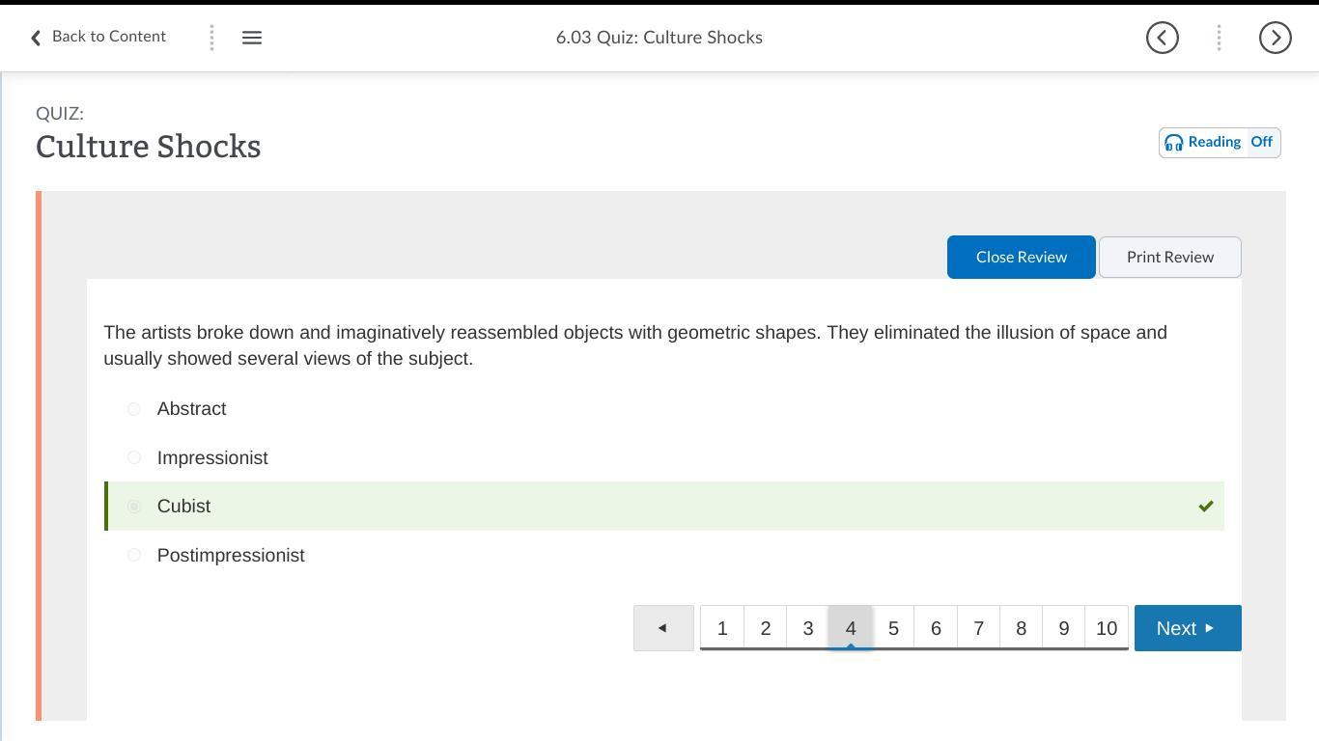The image size is (1319, 741).
Task: Select the Abstract radio button
Action: pyautogui.click(x=134, y=409)
